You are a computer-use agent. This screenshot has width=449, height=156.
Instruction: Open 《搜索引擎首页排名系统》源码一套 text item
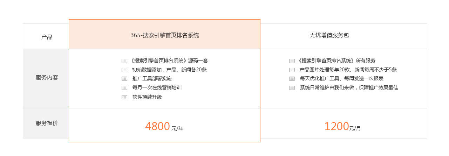pos(168,61)
